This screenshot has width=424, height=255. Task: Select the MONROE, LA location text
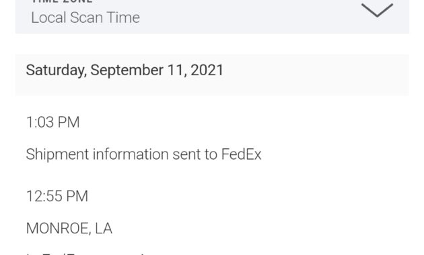[69, 228]
